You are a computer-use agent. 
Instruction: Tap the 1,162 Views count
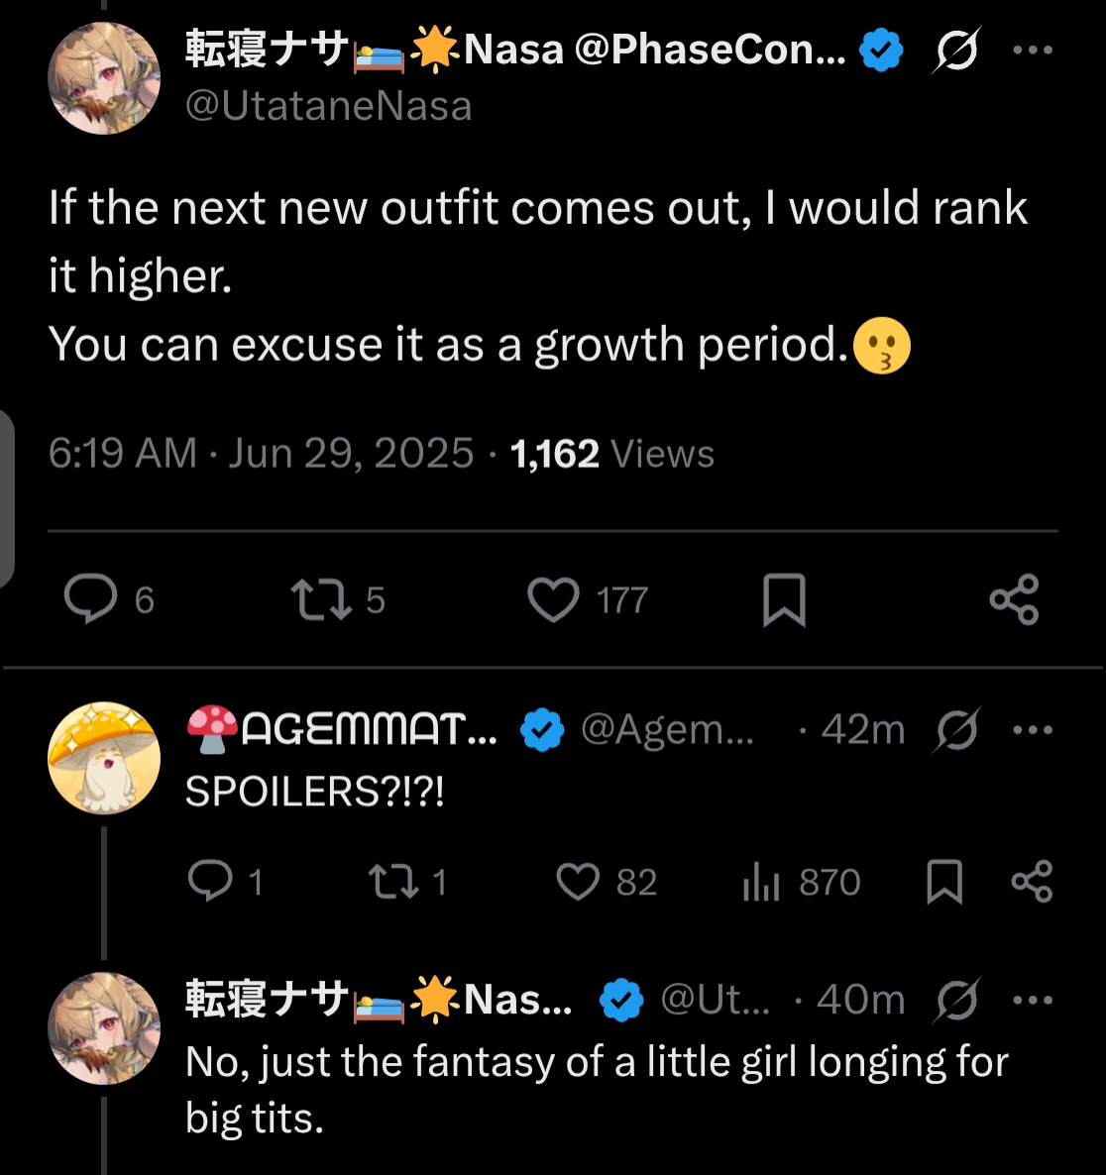[x=611, y=454]
